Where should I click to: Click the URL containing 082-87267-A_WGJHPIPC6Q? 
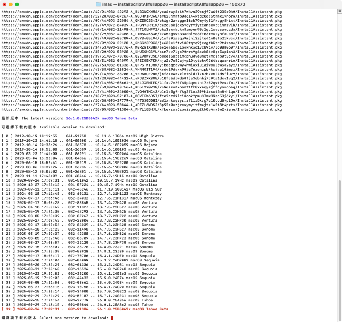(x=142, y=16)
